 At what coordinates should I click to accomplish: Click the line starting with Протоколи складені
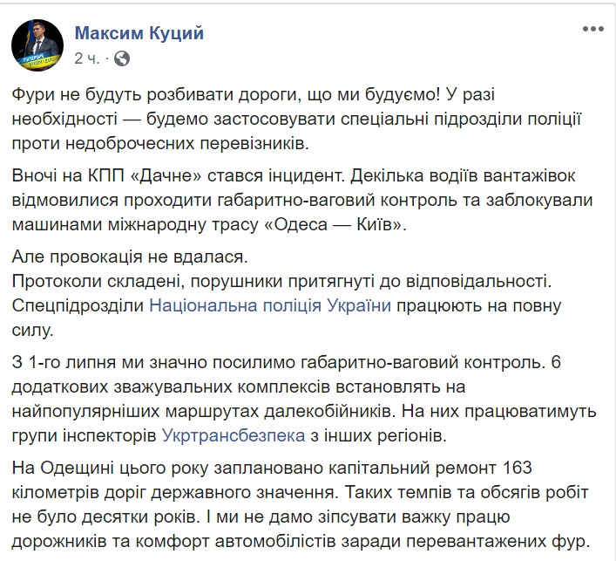(281, 281)
